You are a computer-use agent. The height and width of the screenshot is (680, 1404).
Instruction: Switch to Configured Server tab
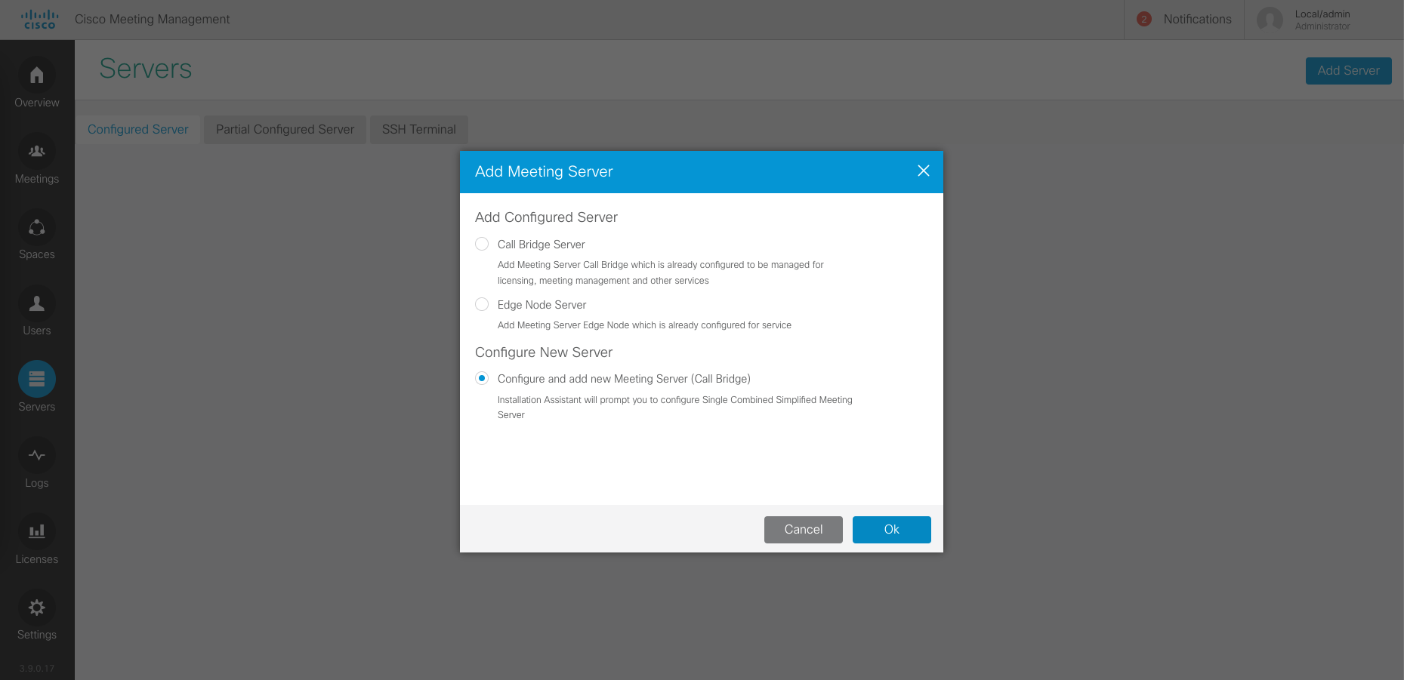138,130
